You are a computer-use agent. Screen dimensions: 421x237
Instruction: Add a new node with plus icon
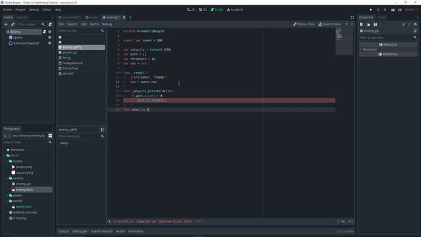tap(6, 24)
